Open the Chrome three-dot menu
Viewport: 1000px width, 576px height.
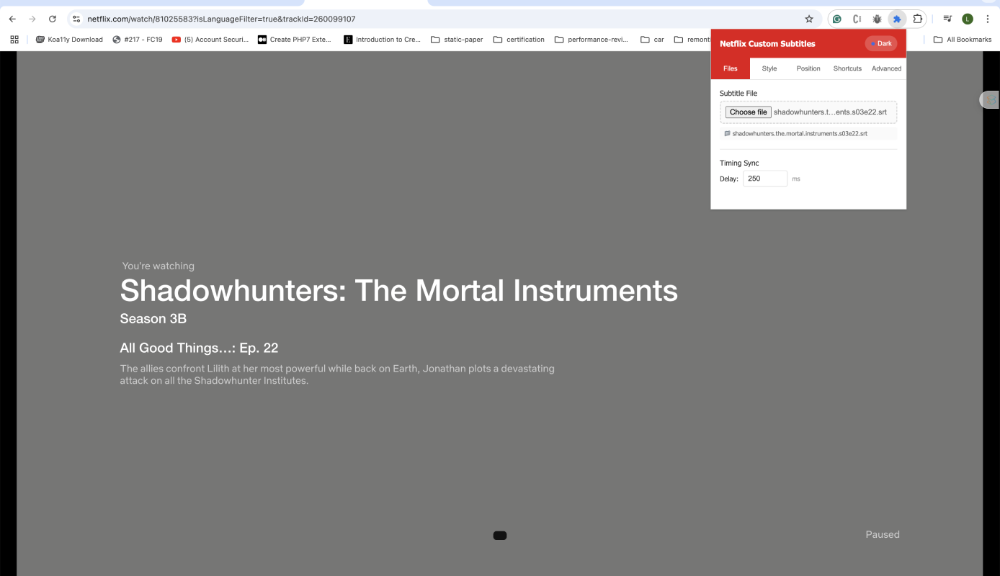point(988,19)
